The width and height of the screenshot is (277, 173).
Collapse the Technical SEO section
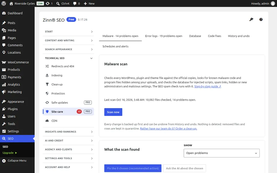pos(68,58)
